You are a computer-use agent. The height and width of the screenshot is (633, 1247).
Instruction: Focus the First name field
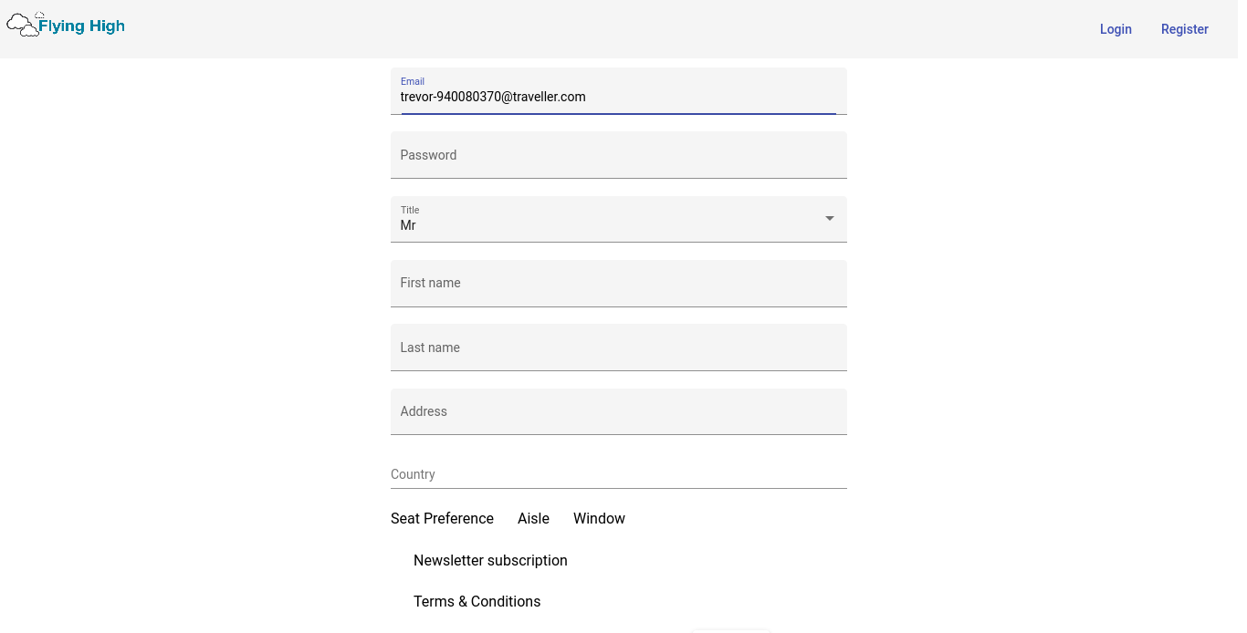click(x=618, y=284)
